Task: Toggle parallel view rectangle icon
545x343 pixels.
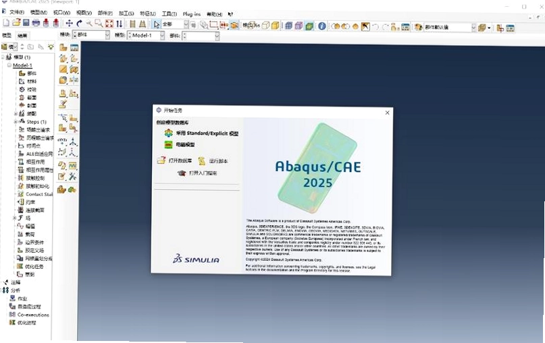Action: pyautogui.click(x=132, y=24)
